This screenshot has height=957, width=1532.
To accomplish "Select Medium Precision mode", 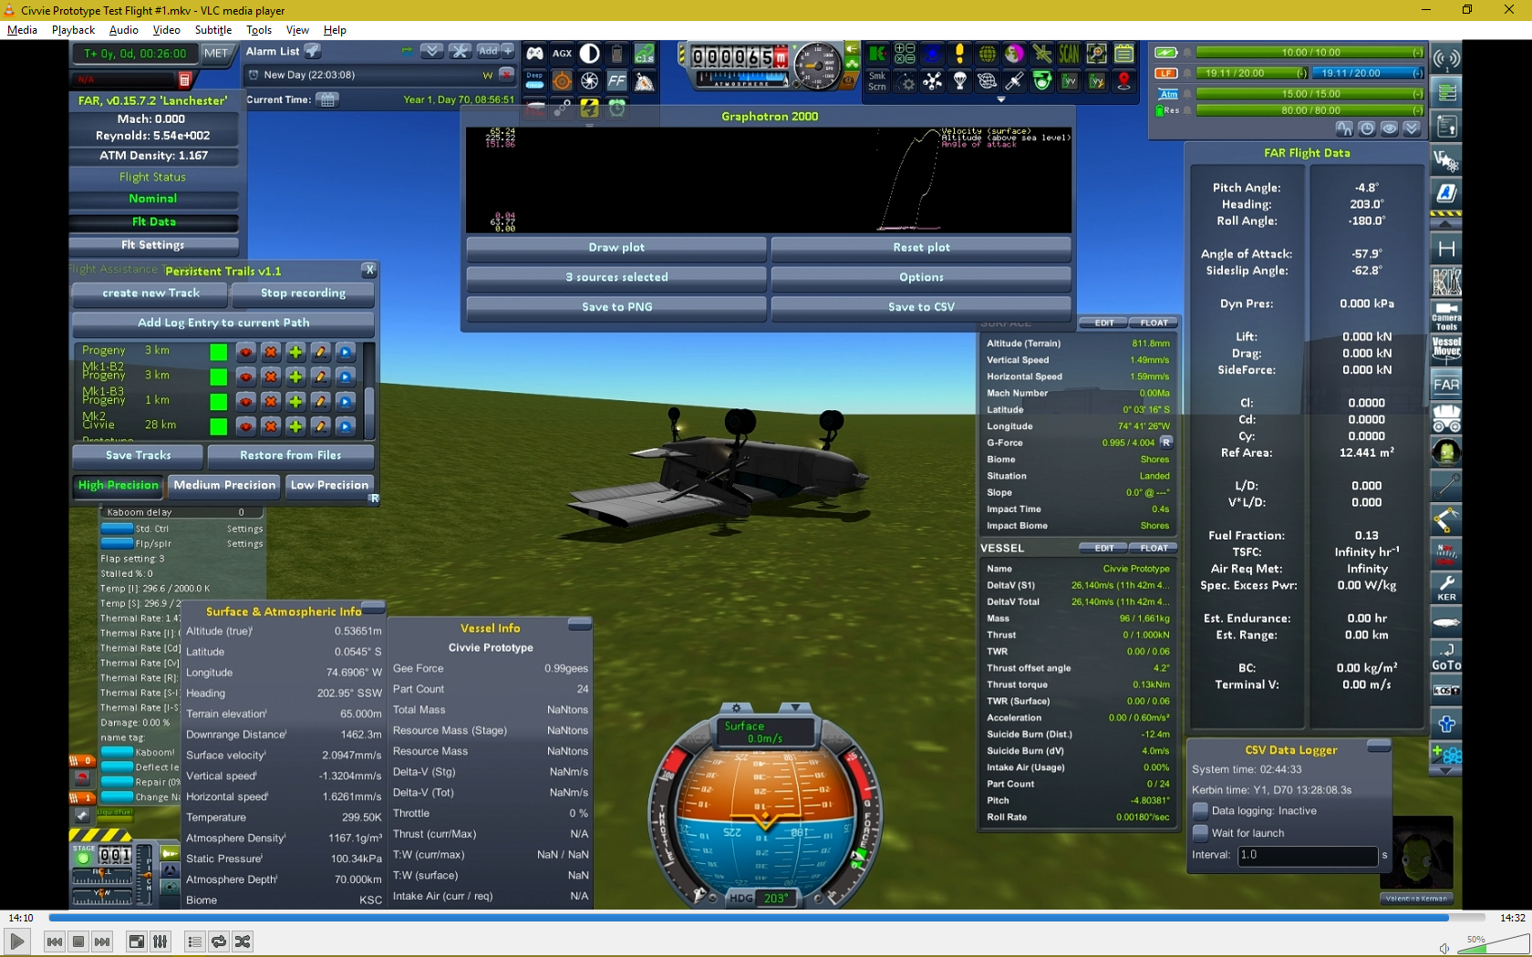I will (224, 486).
